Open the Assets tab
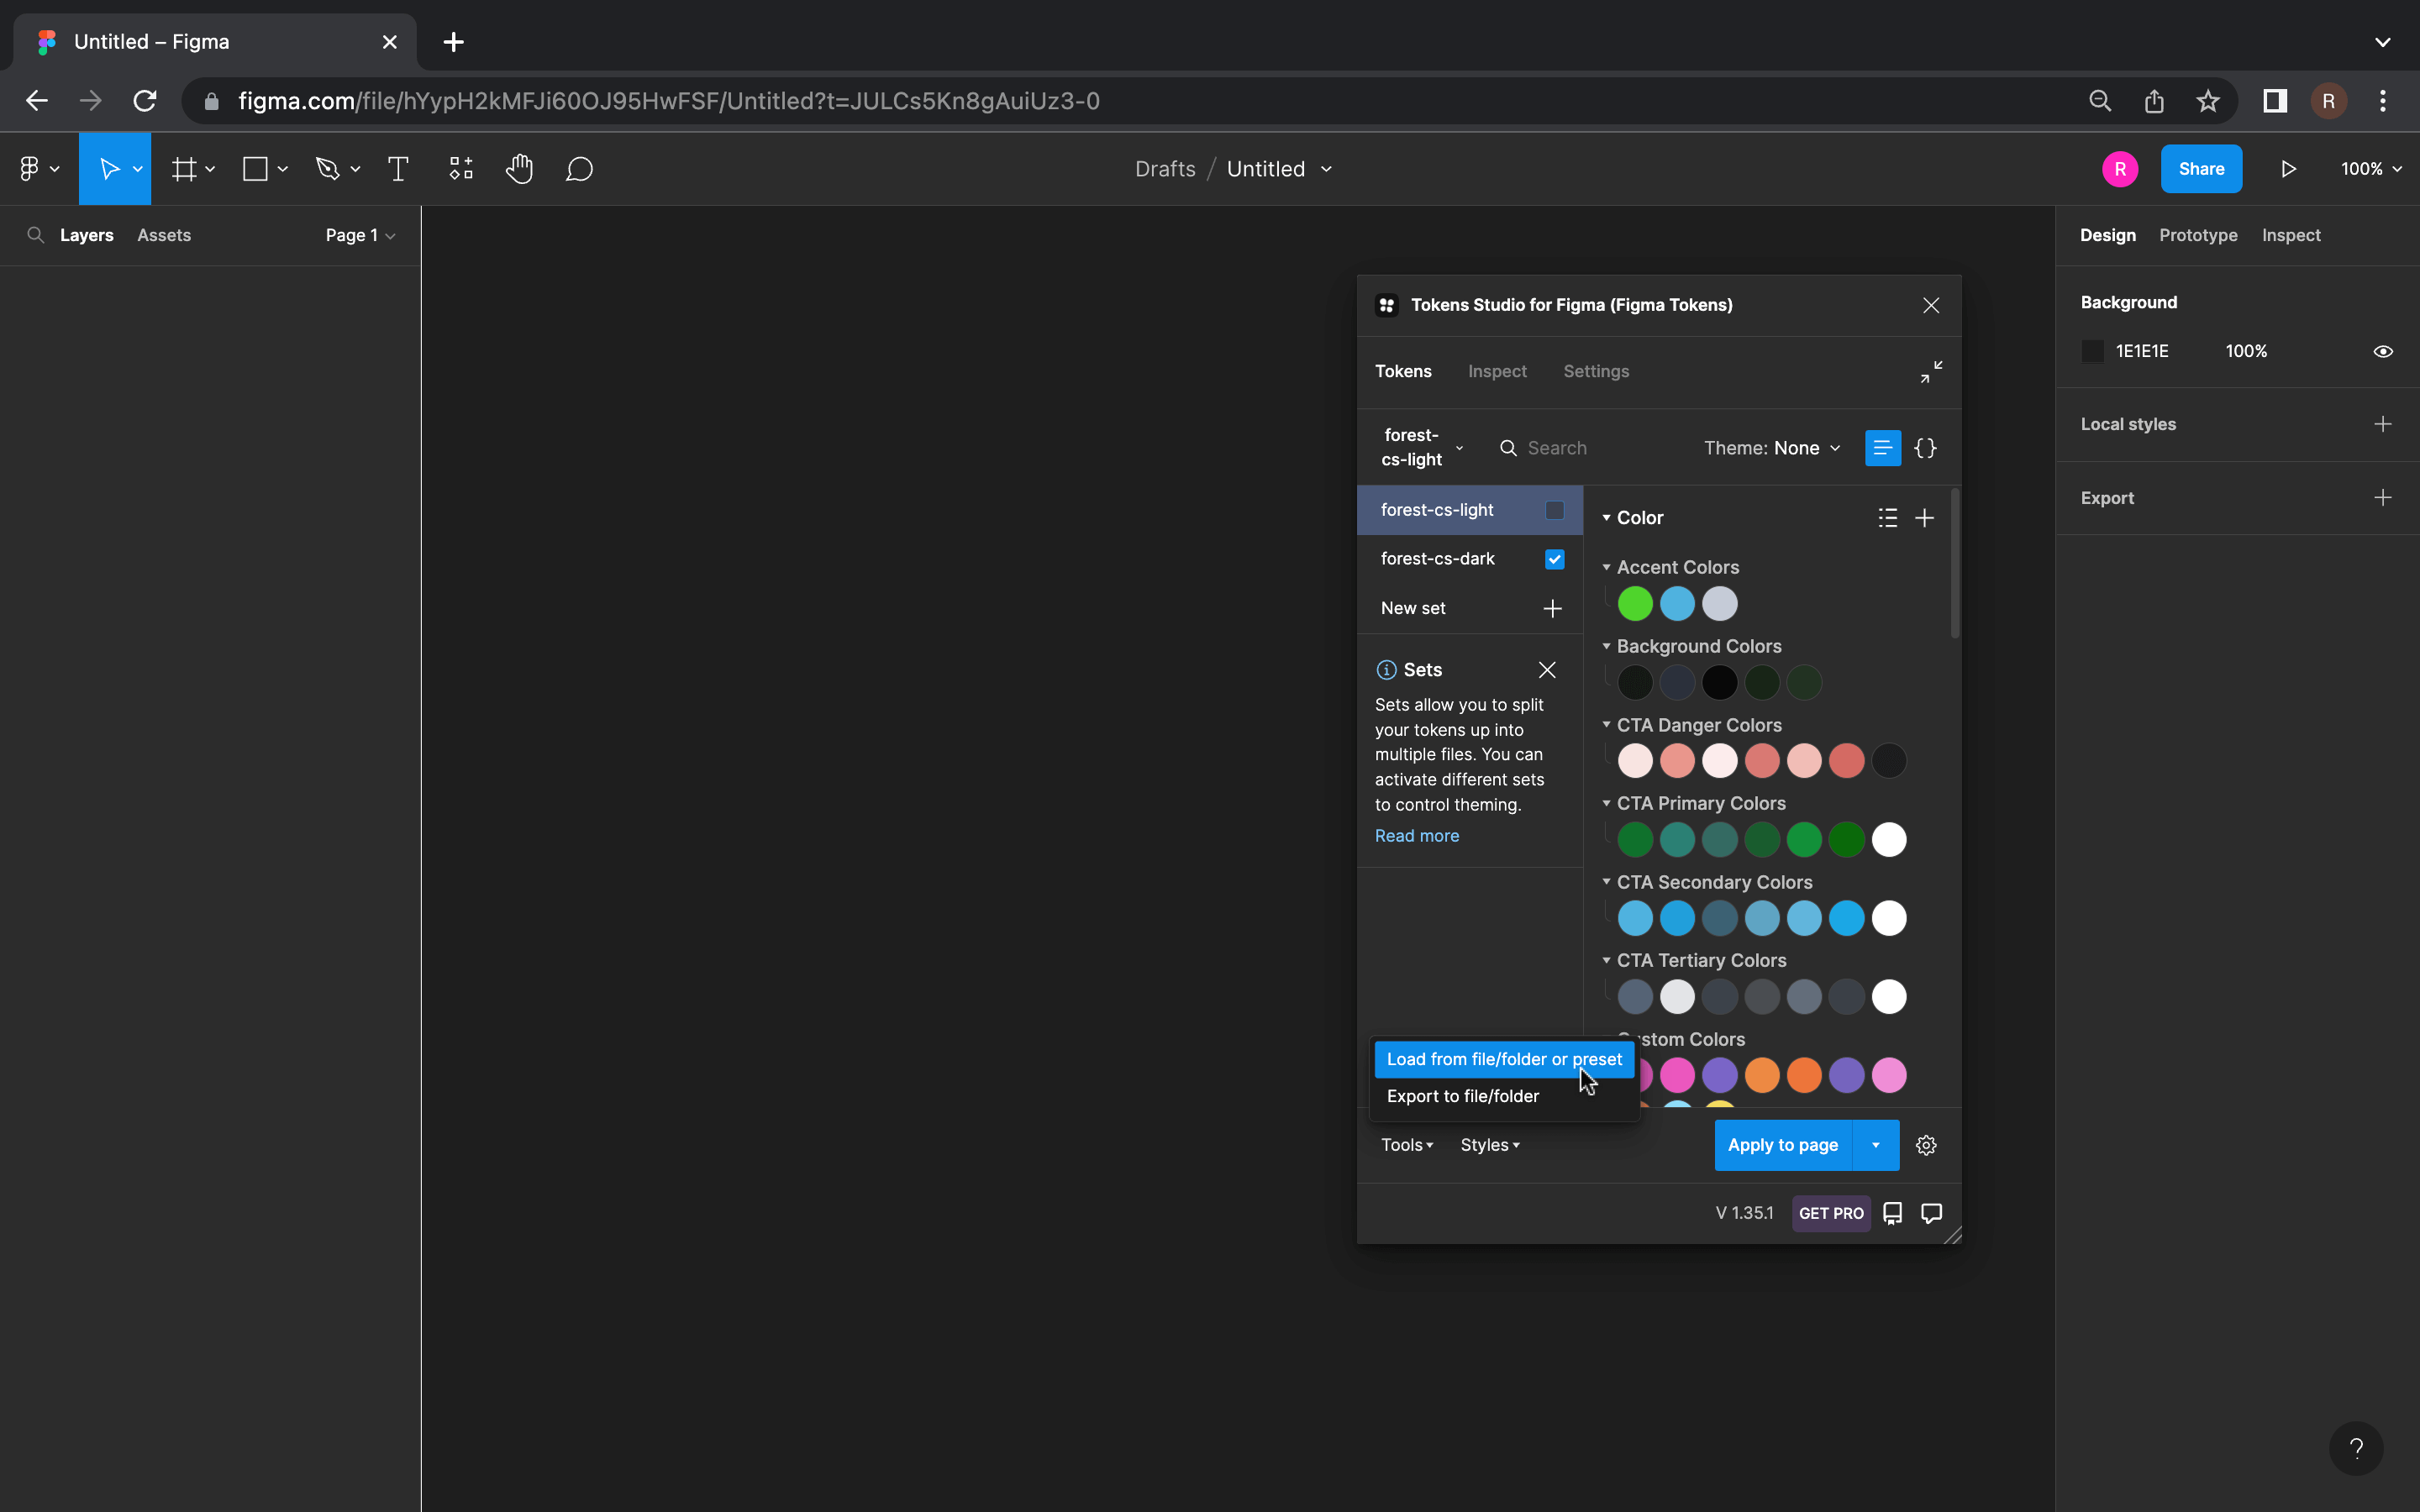Screen dimensions: 2420x1512 [x=164, y=235]
